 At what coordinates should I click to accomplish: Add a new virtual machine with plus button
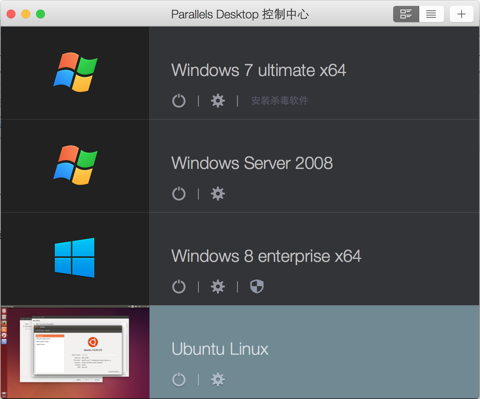[462, 14]
